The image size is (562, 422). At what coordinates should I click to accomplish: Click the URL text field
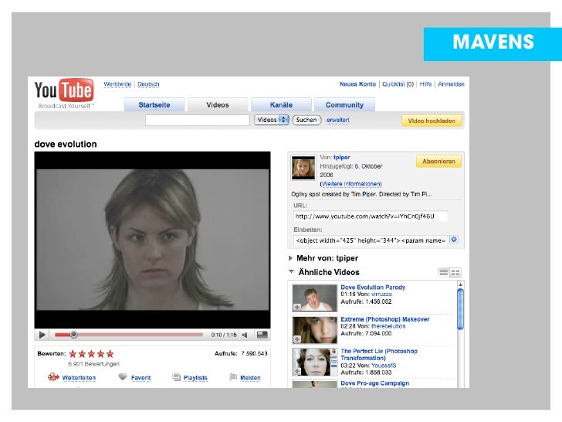click(x=371, y=216)
